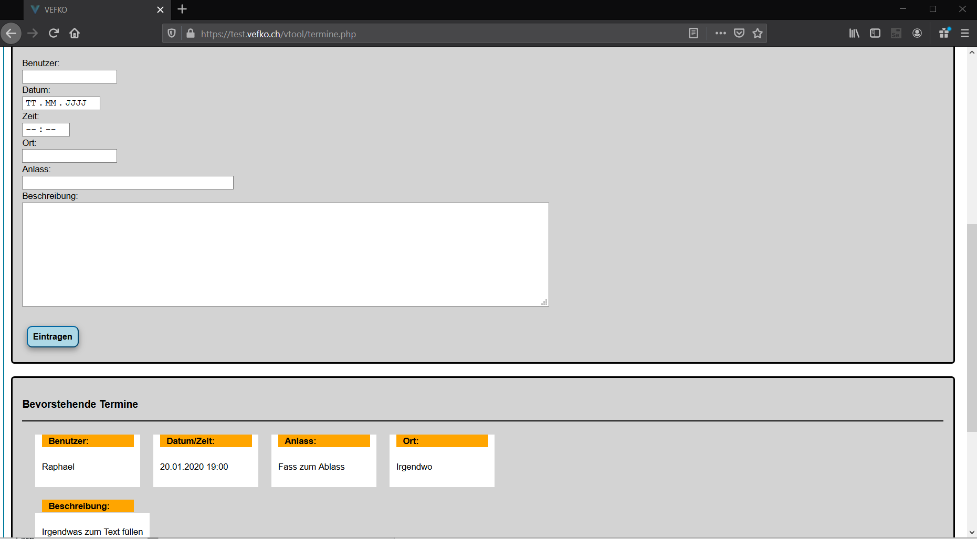This screenshot has width=977, height=539.
Task: Toggle reader view in address bar
Action: [x=693, y=34]
